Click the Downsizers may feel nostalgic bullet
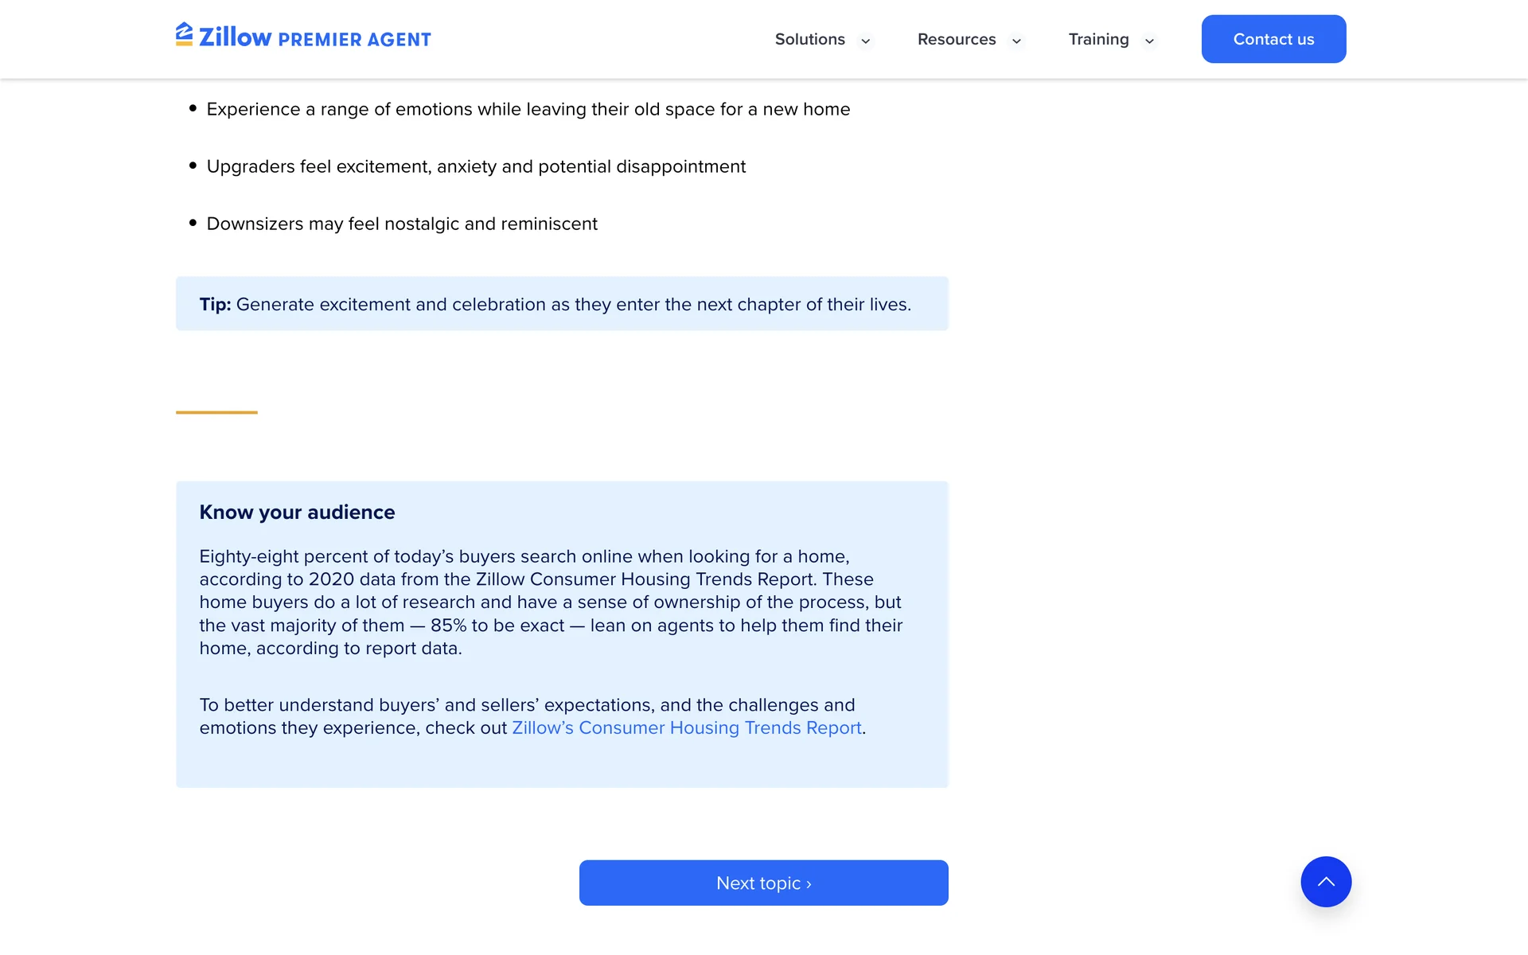Screen dimensions: 1528x955 (402, 224)
